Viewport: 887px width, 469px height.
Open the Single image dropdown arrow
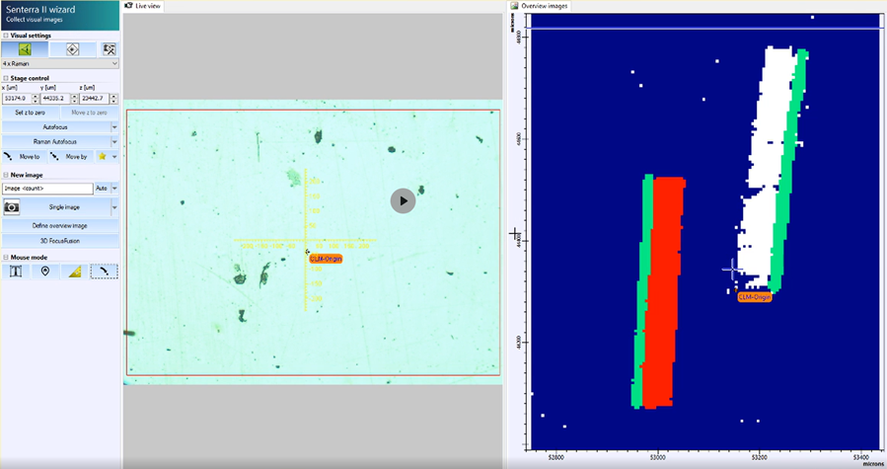point(114,207)
